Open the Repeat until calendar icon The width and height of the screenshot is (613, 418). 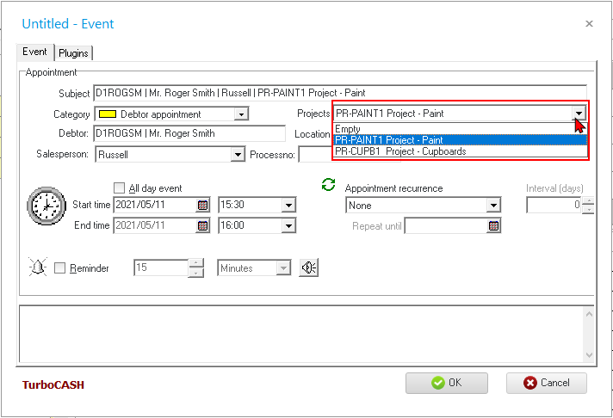pyautogui.click(x=493, y=226)
